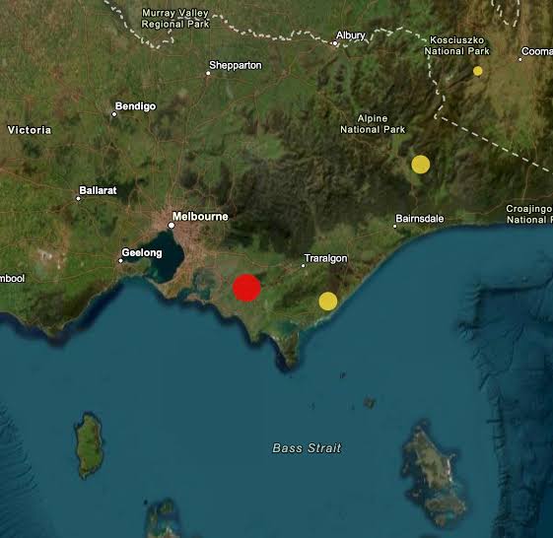Select the Alpine National Park label
The width and height of the screenshot is (553, 538).
pyautogui.click(x=373, y=124)
